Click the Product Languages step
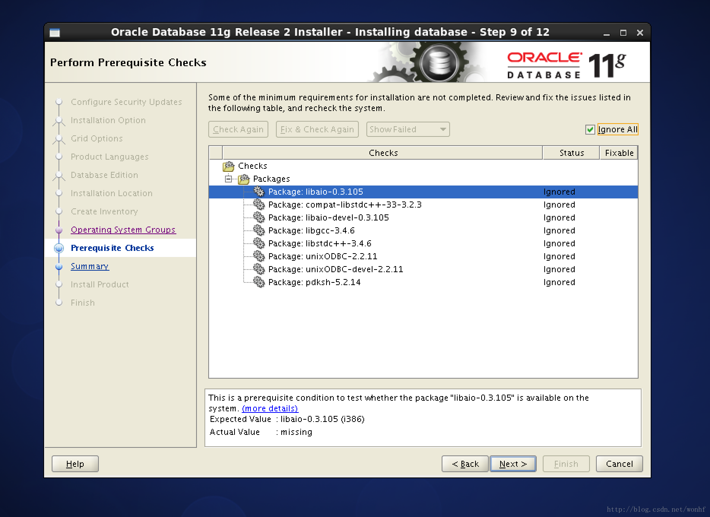Viewport: 710px width, 517px height. [x=109, y=157]
